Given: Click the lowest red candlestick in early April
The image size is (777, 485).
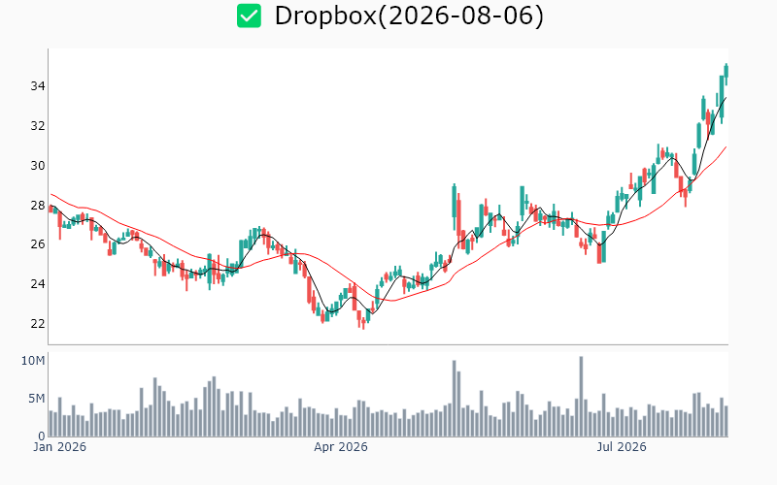Looking at the screenshot, I should click(362, 323).
